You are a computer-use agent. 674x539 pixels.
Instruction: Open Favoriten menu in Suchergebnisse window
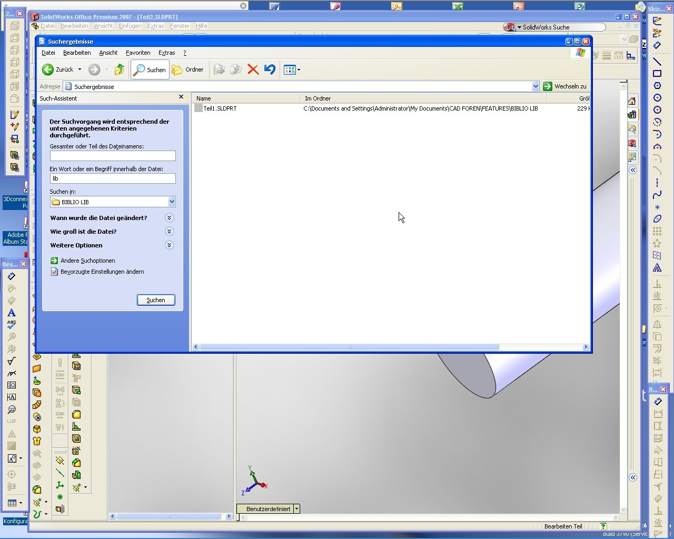point(138,53)
